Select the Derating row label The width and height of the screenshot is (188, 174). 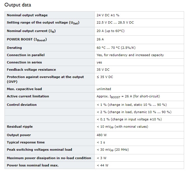coord(14,48)
